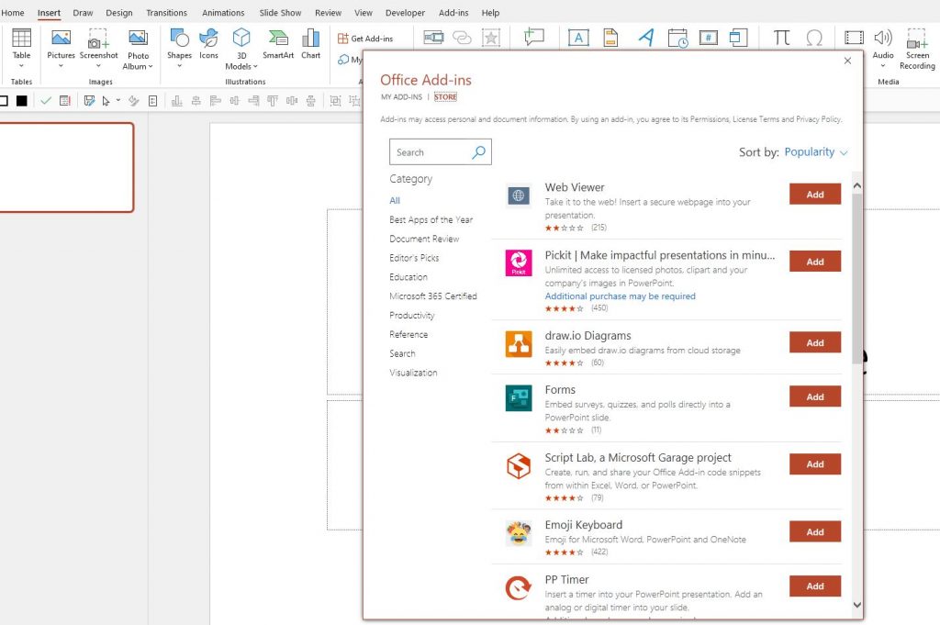Click the Link chain icon
This screenshot has height=625, width=940.
click(462, 38)
